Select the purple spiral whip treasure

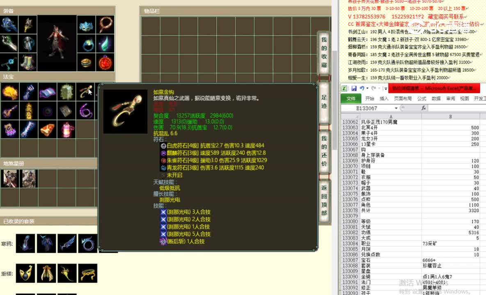[x=85, y=111]
